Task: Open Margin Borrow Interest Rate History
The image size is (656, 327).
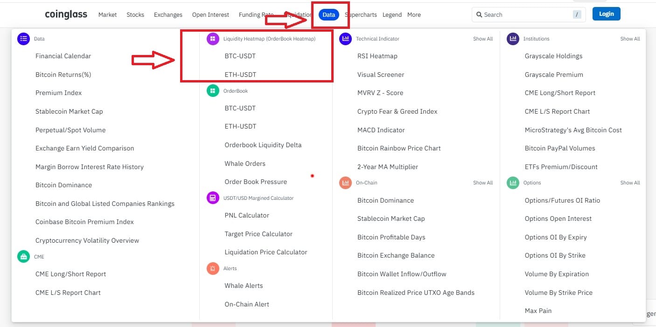Action: click(x=90, y=167)
